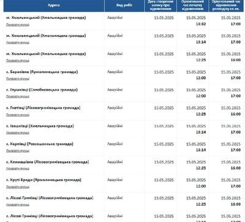The width and height of the screenshot is (245, 222).
Task: Select address 'с. Круті Броди (Ярмолинецька громада)'
Action: [43, 180]
